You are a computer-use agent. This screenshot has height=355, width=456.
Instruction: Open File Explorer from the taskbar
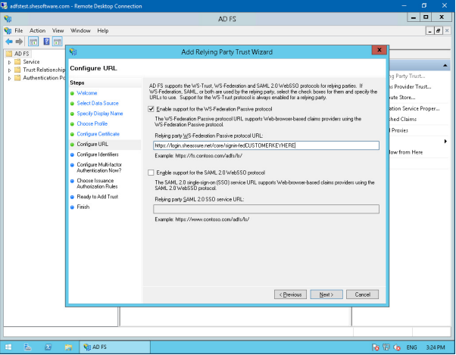point(68,347)
